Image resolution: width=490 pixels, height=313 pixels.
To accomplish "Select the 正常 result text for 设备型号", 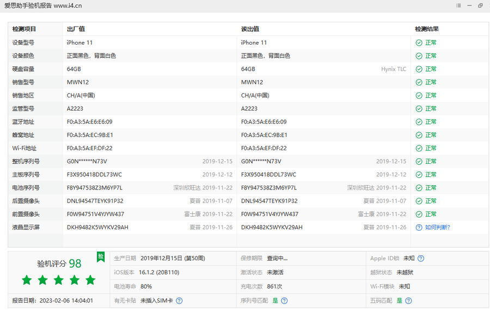I will 431,43.
